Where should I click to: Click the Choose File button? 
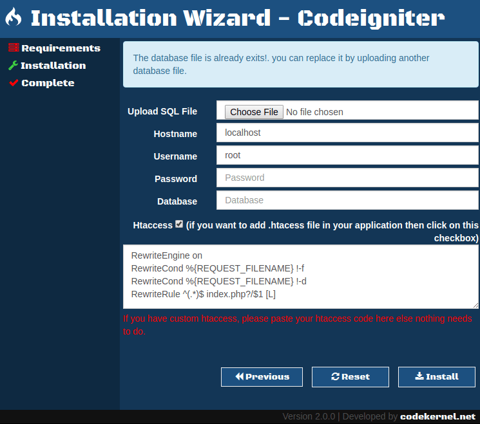254,112
